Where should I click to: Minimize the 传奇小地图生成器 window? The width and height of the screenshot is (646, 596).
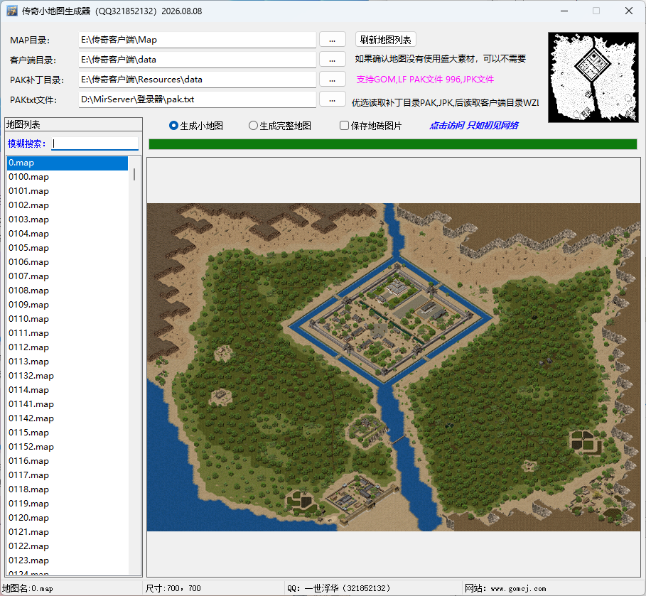coord(564,11)
